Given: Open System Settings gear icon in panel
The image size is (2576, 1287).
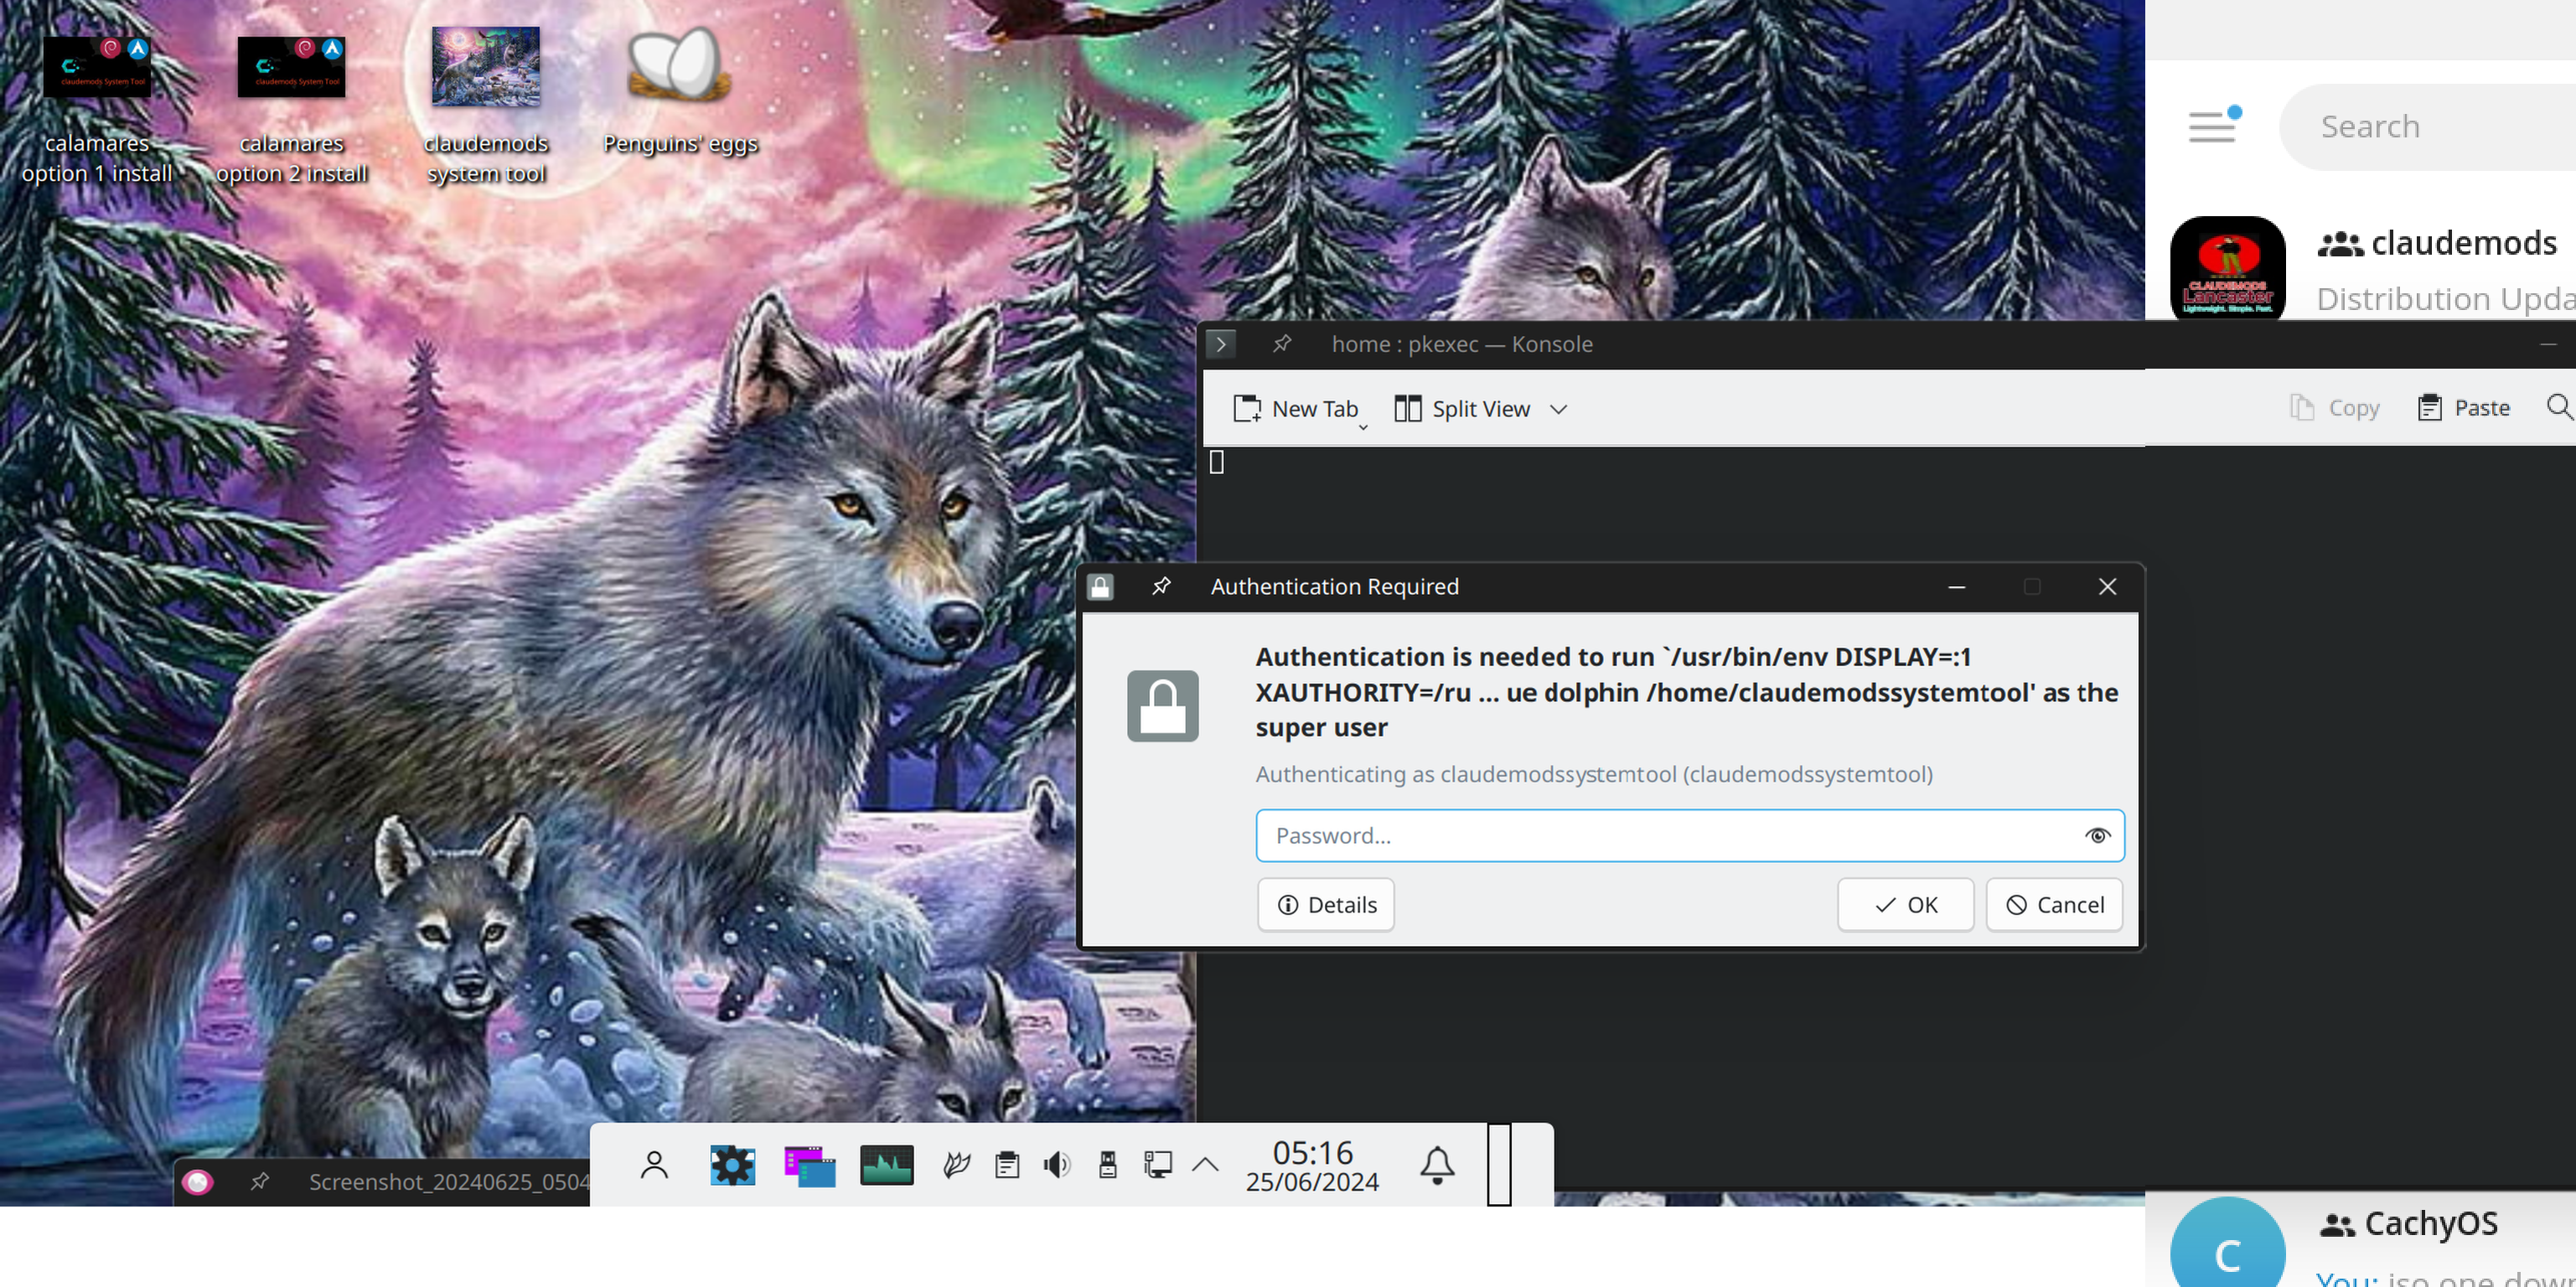Looking at the screenshot, I should tap(732, 1165).
